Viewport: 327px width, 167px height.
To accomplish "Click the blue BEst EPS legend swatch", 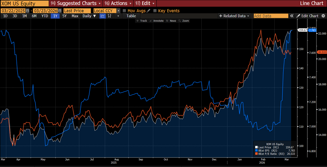I will tap(256, 150).
